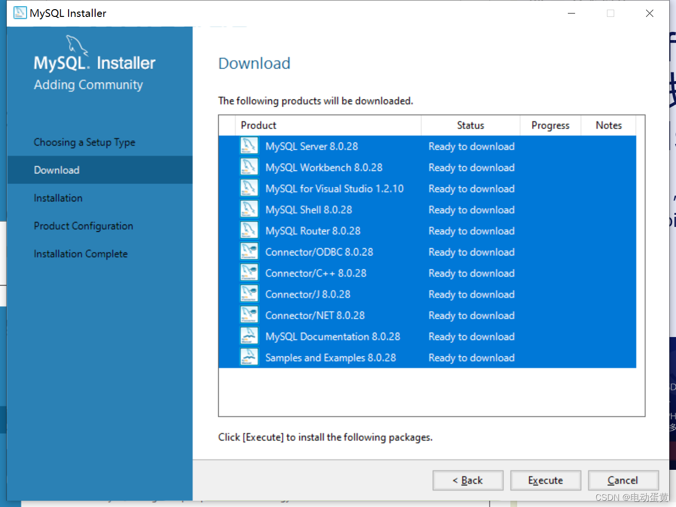Screen dimensions: 676x507
Task: Select the Connector/C++ 8.0.28 text
Action: [316, 273]
